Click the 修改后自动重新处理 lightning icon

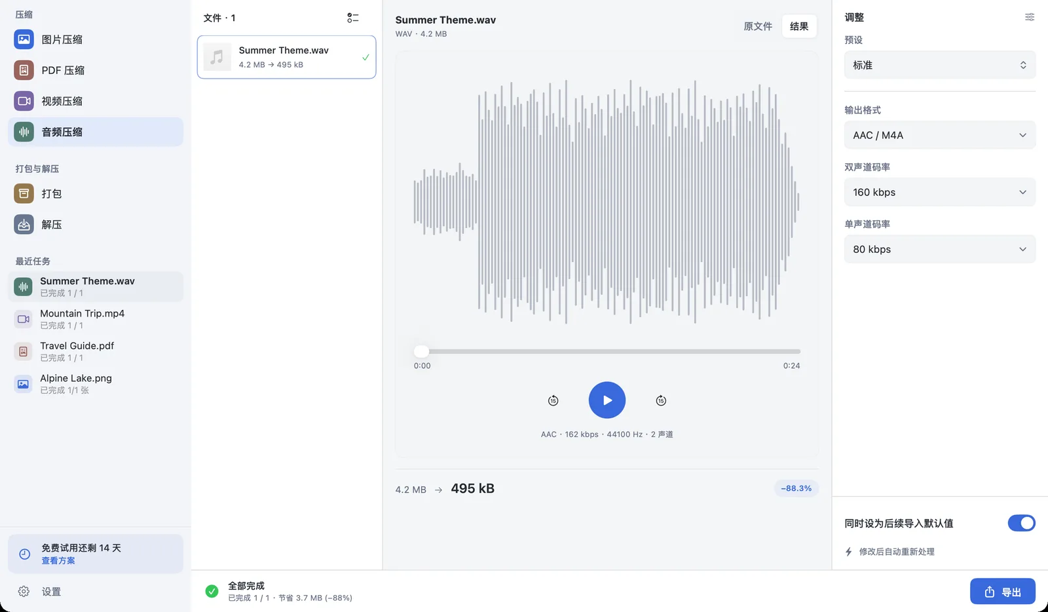[849, 552]
